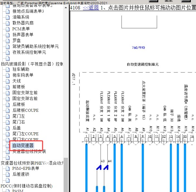This screenshot has width=196, height=192.
Task: Open 变速器拉线预安装PHEV entry
Action: pyautogui.click(x=32, y=163)
